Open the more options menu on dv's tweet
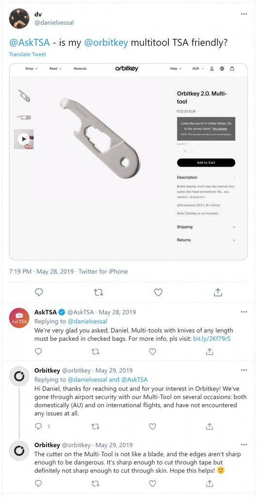259x497 pixels. pos(244,14)
